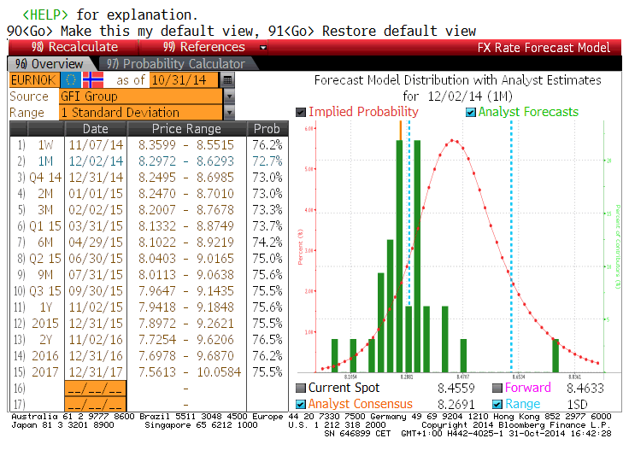629x450 pixels.
Task: Select the 2M forecast row
Action: pos(149,194)
